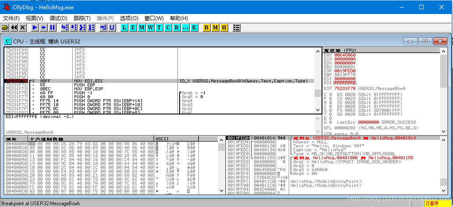Show the Run trace with the ... button
This screenshot has height=207, width=453.
(x=186, y=28)
